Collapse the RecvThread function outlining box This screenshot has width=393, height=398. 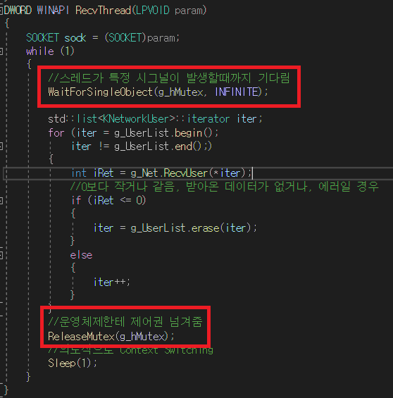[x=1, y=11]
